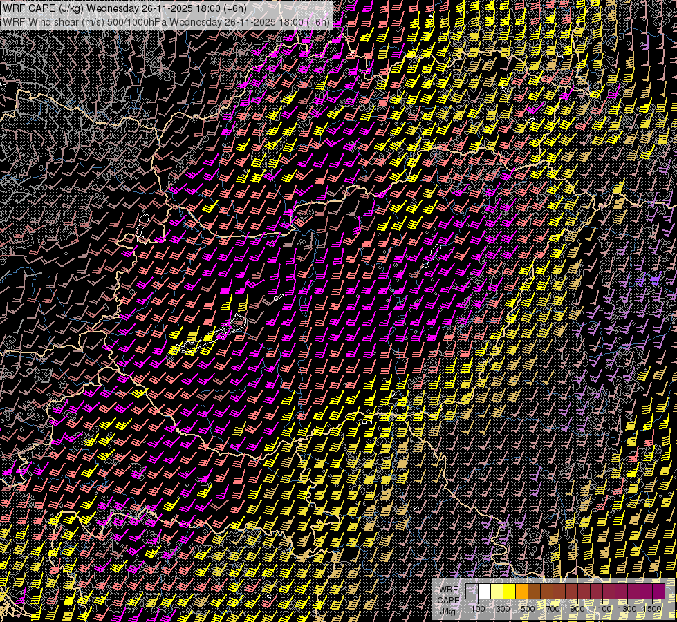This screenshot has width=677, height=622.
Task: Click the '900' legend tick label
Action: (577, 609)
